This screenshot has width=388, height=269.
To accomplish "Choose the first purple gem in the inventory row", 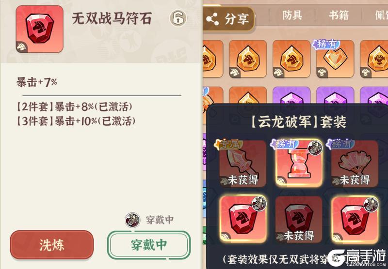I will point(291,96).
